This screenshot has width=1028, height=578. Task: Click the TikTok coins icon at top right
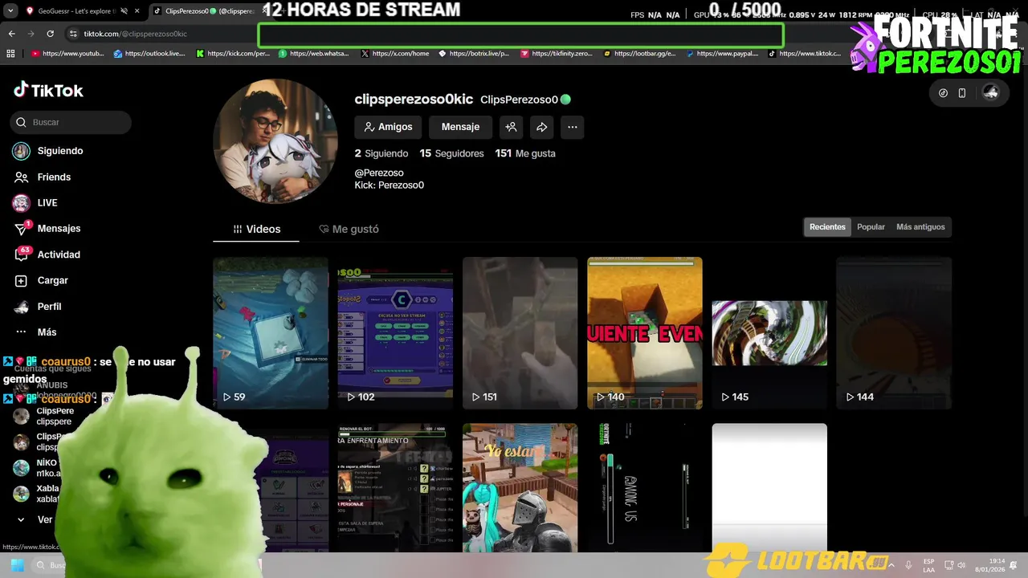[943, 93]
